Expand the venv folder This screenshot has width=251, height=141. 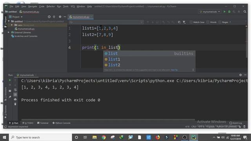pyautogui.click(x=12, y=25)
